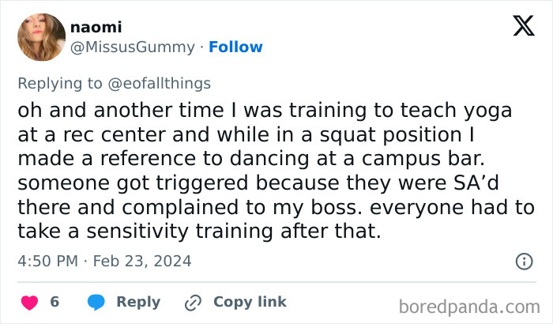Open naomi's profile picture
The image size is (553, 324).
tap(41, 37)
